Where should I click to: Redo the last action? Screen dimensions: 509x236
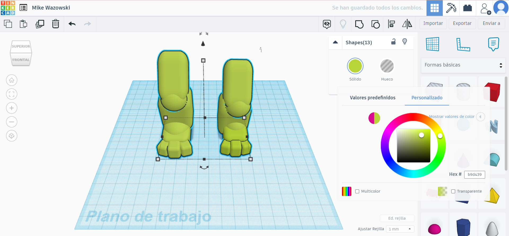click(87, 24)
